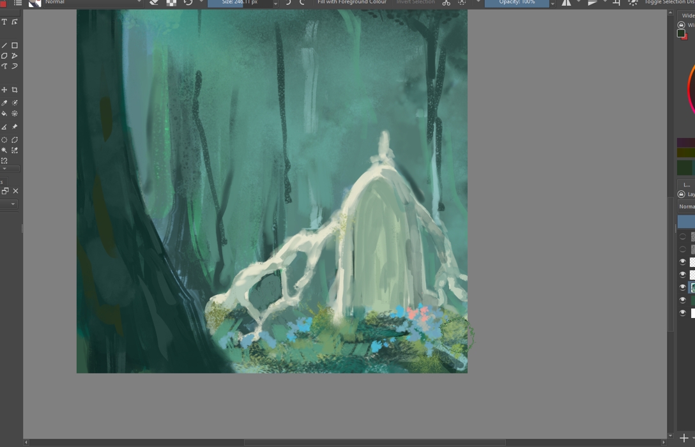Image resolution: width=695 pixels, height=447 pixels.
Task: Activate the Rectangle shape tool
Action: click(15, 45)
